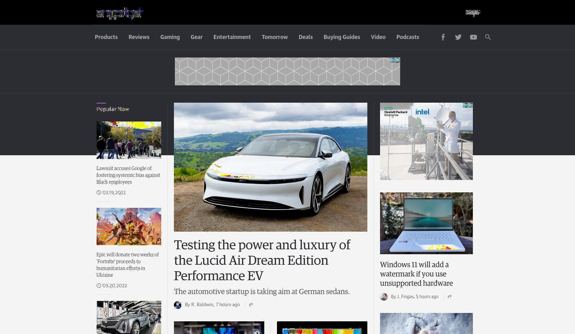Open the Engadget YouTube icon

point(473,37)
